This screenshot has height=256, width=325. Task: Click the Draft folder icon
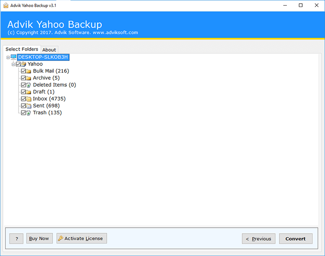click(x=29, y=92)
